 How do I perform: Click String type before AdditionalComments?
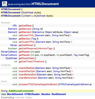click(4, 91)
